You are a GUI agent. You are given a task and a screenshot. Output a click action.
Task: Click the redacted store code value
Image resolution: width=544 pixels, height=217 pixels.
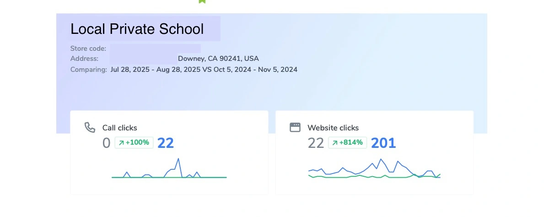pyautogui.click(x=155, y=48)
